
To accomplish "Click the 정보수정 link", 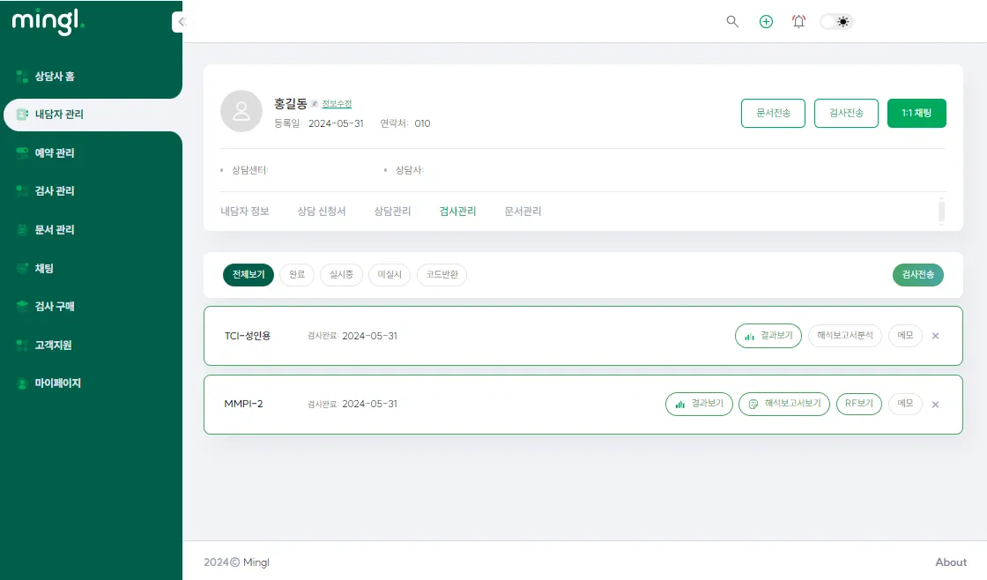I will 337,104.
